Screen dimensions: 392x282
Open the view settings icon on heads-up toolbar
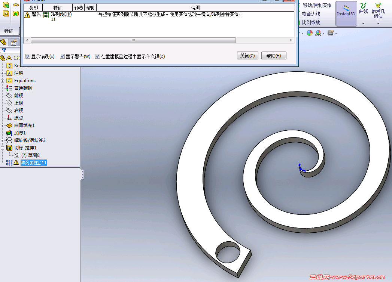(331, 32)
